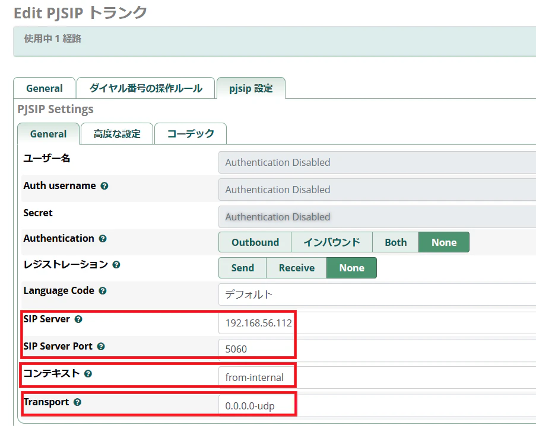Focus the SIP Server Port field 5060
Screen dimensions: 536x426
pyautogui.click(x=378, y=350)
